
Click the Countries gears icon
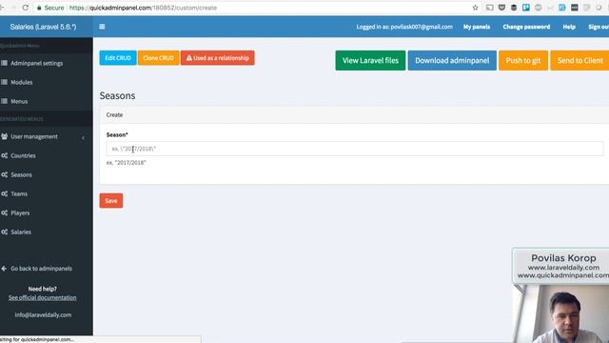point(4,155)
